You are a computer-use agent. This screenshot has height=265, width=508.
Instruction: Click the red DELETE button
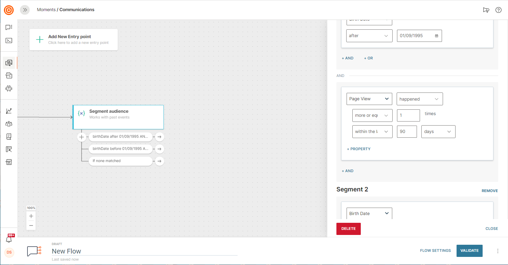click(349, 229)
